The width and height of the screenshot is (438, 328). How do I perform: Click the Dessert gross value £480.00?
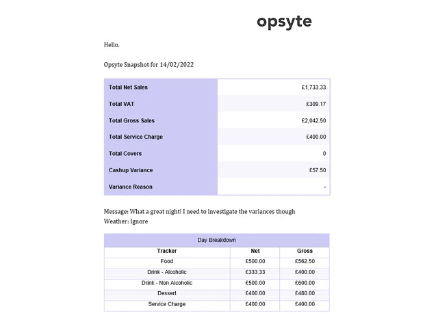[x=305, y=293]
